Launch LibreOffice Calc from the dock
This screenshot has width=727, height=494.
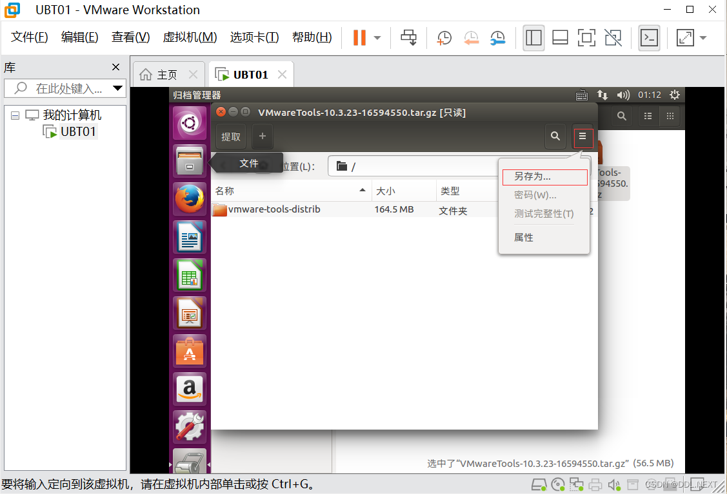tap(190, 274)
